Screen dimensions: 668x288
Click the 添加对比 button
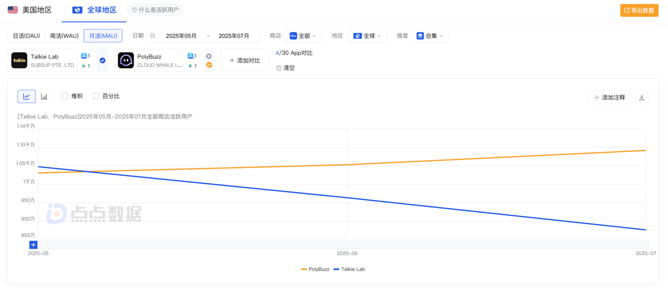(245, 61)
